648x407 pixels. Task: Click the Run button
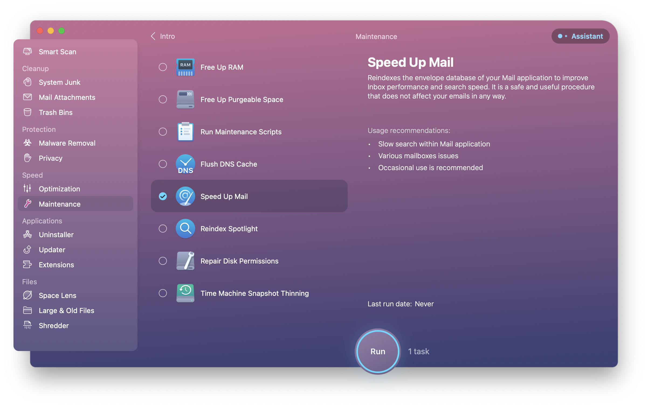[x=378, y=351]
